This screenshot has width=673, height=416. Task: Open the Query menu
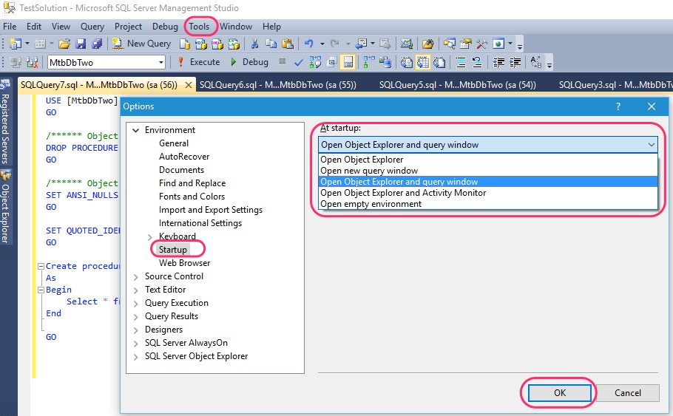point(92,27)
